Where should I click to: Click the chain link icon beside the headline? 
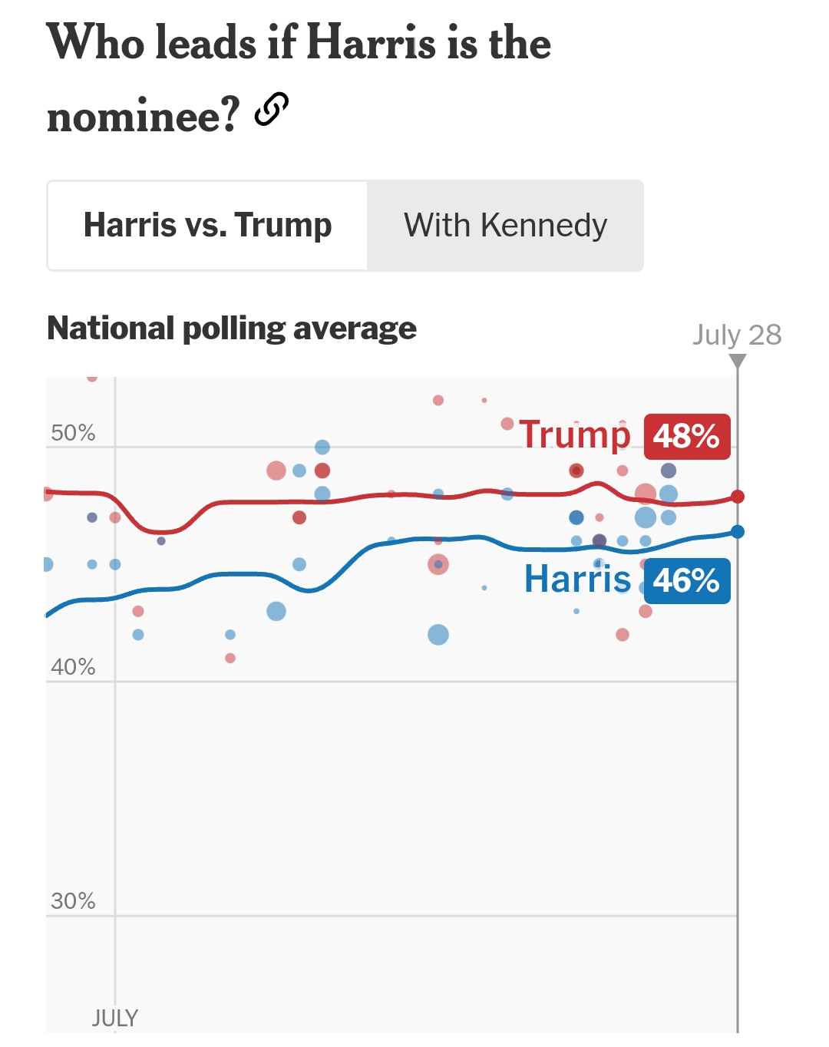(x=272, y=109)
